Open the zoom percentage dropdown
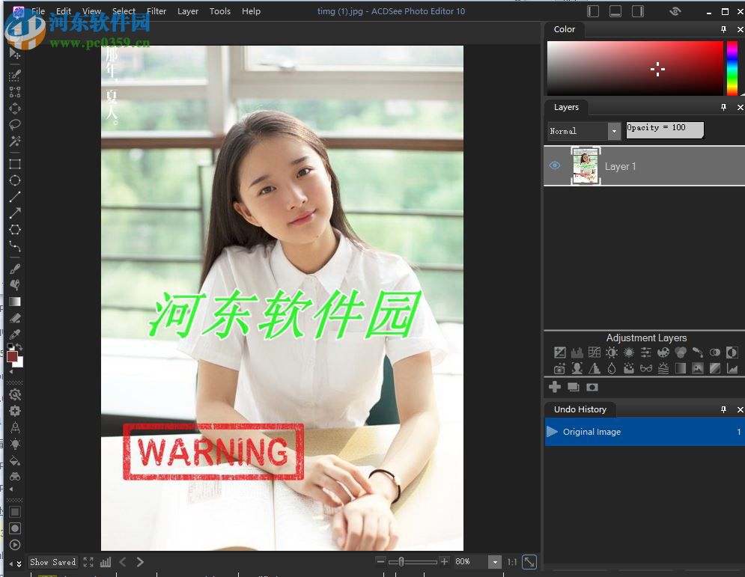This screenshot has width=745, height=577. 494,562
